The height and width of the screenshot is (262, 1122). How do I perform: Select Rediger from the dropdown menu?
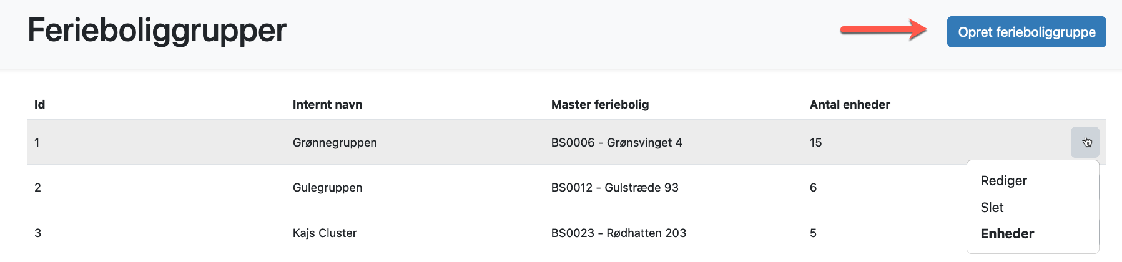point(1003,181)
